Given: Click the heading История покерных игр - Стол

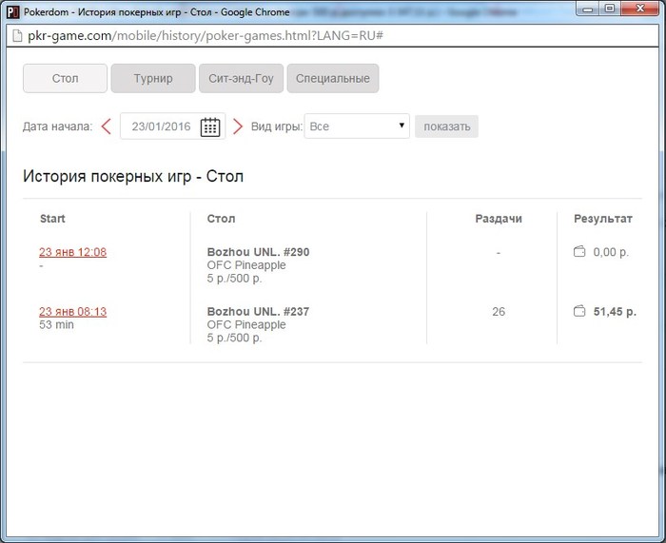Looking at the screenshot, I should 133,176.
